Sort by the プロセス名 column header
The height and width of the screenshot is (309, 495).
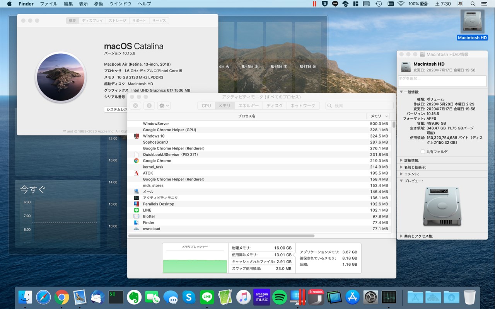pyautogui.click(x=247, y=116)
